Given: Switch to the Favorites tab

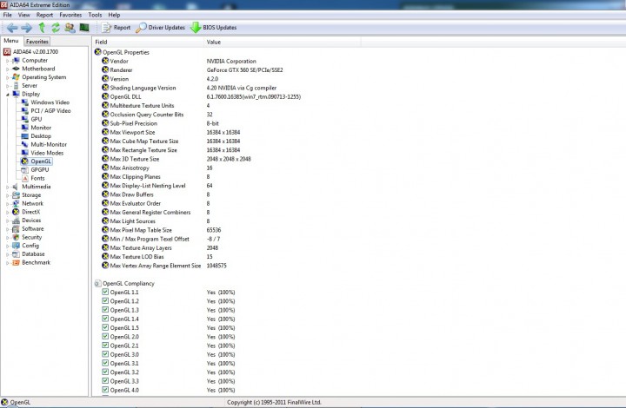Looking at the screenshot, I should click(37, 41).
